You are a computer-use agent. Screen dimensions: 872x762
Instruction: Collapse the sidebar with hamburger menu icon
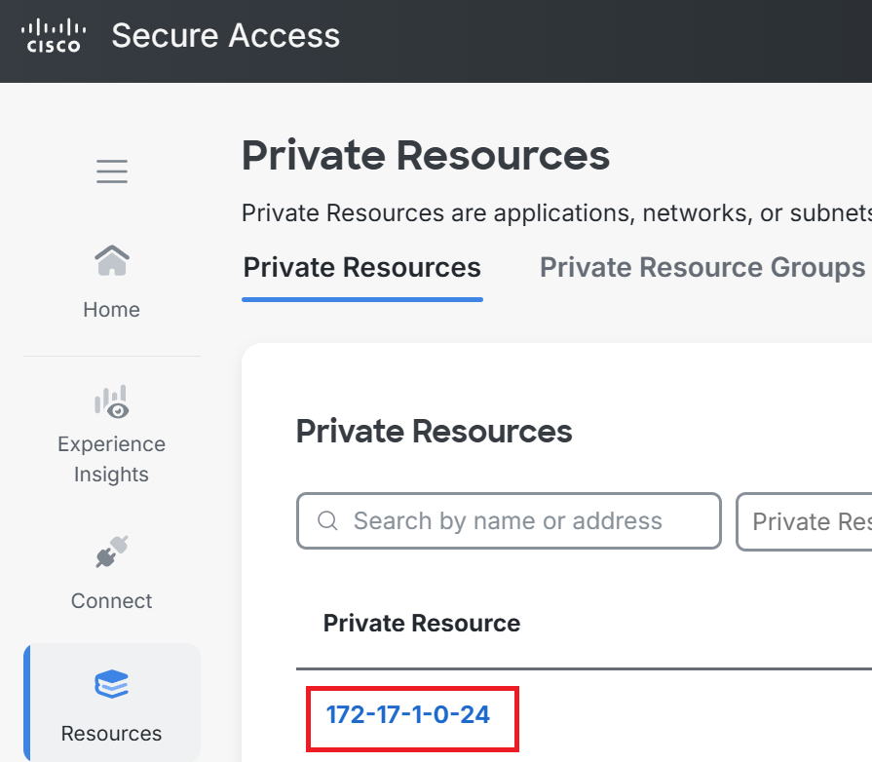pos(112,171)
